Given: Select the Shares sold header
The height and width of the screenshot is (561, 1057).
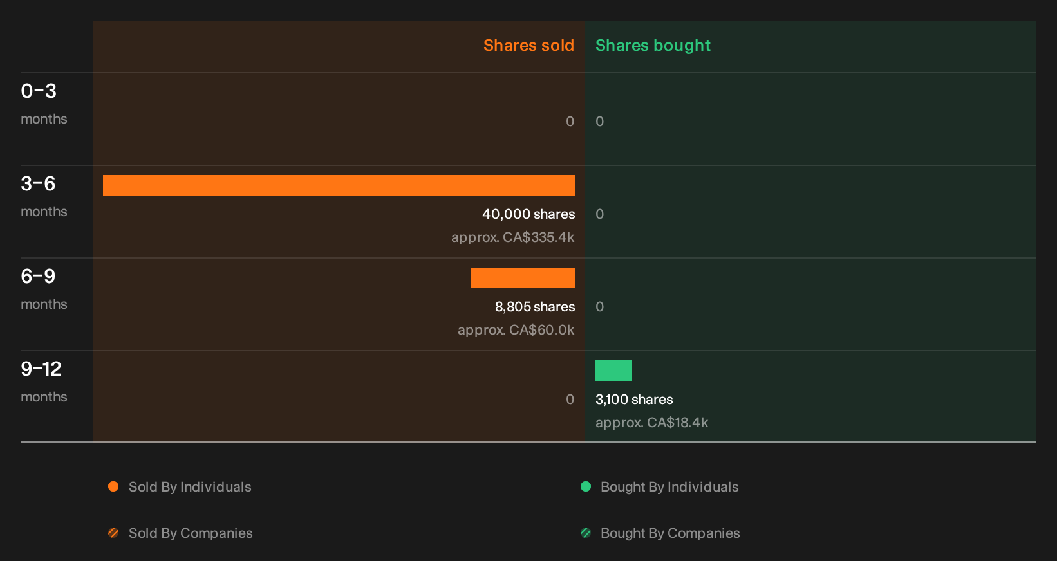Looking at the screenshot, I should click(x=528, y=46).
